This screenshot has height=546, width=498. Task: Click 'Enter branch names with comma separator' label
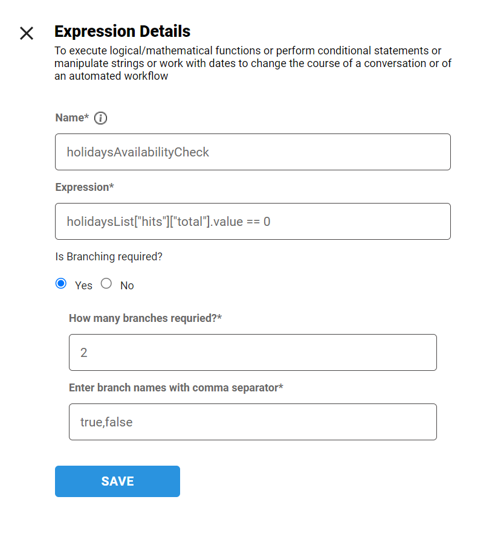point(176,388)
